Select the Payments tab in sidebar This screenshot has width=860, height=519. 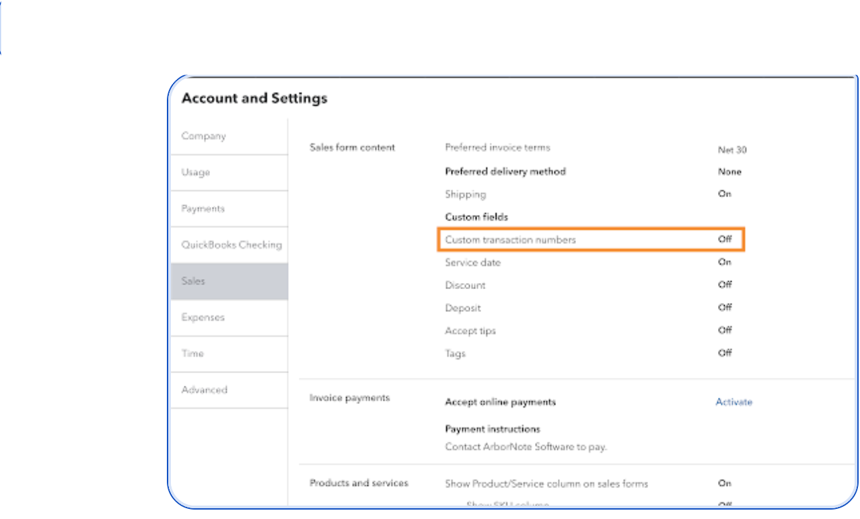203,209
